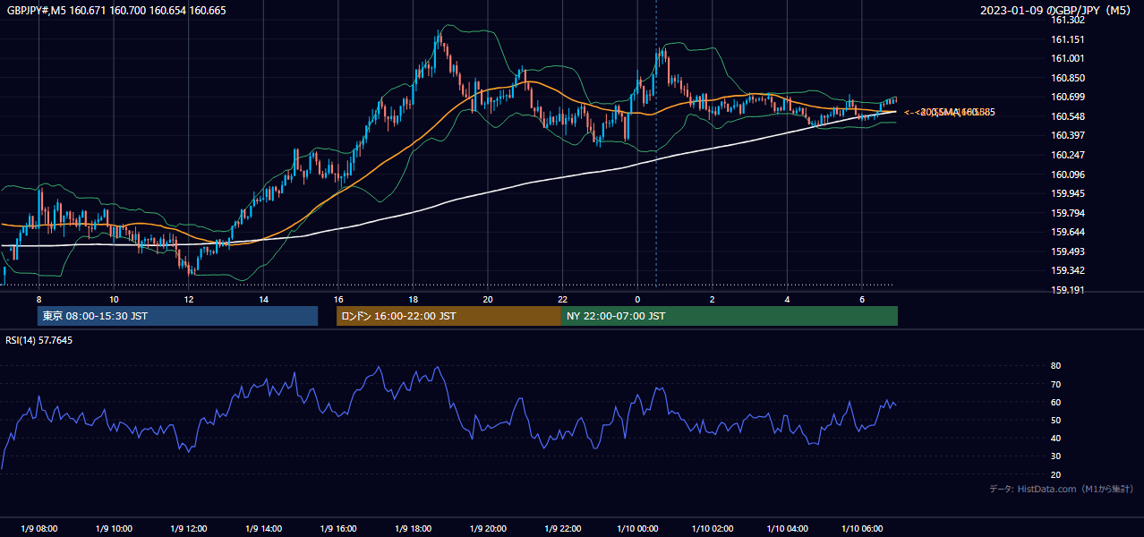
Task: Click price axis label 160.699
Action: (x=1068, y=97)
